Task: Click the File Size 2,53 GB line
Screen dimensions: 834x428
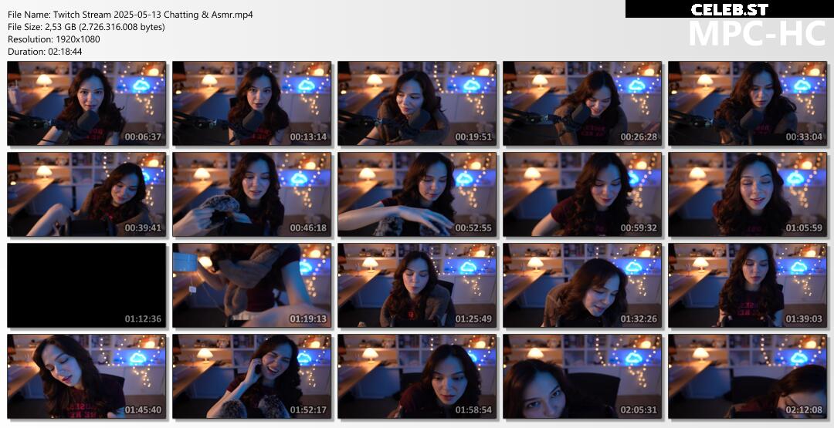Action: pos(86,26)
